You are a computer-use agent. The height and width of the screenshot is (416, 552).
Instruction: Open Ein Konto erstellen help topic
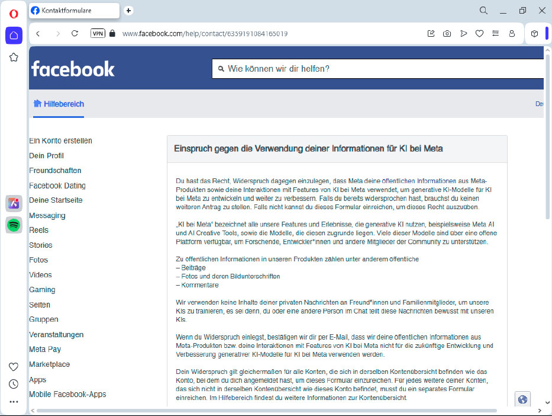pyautogui.click(x=60, y=140)
